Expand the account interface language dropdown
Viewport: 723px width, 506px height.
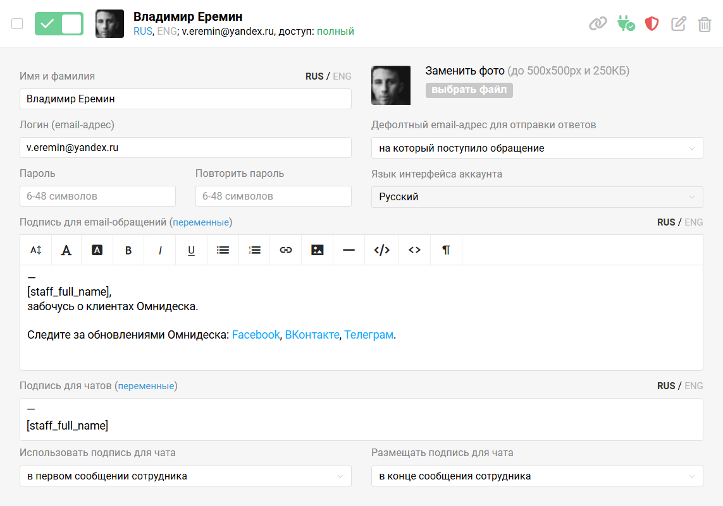tap(536, 196)
